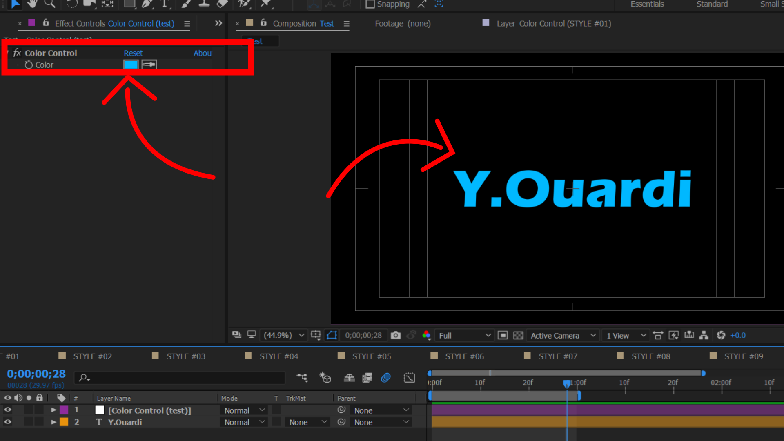
Task: Open the Active Camera view dropdown
Action: point(563,335)
